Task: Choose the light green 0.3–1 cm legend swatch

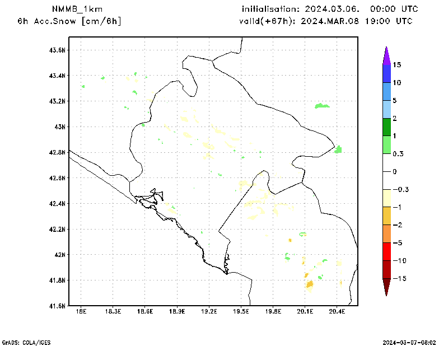Action: (386, 145)
